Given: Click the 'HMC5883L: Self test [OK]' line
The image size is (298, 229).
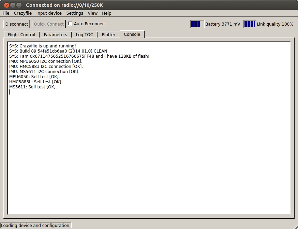Looking at the screenshot, I should (36, 82).
